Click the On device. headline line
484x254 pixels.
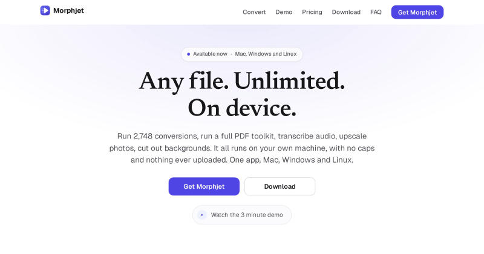[x=241, y=108]
